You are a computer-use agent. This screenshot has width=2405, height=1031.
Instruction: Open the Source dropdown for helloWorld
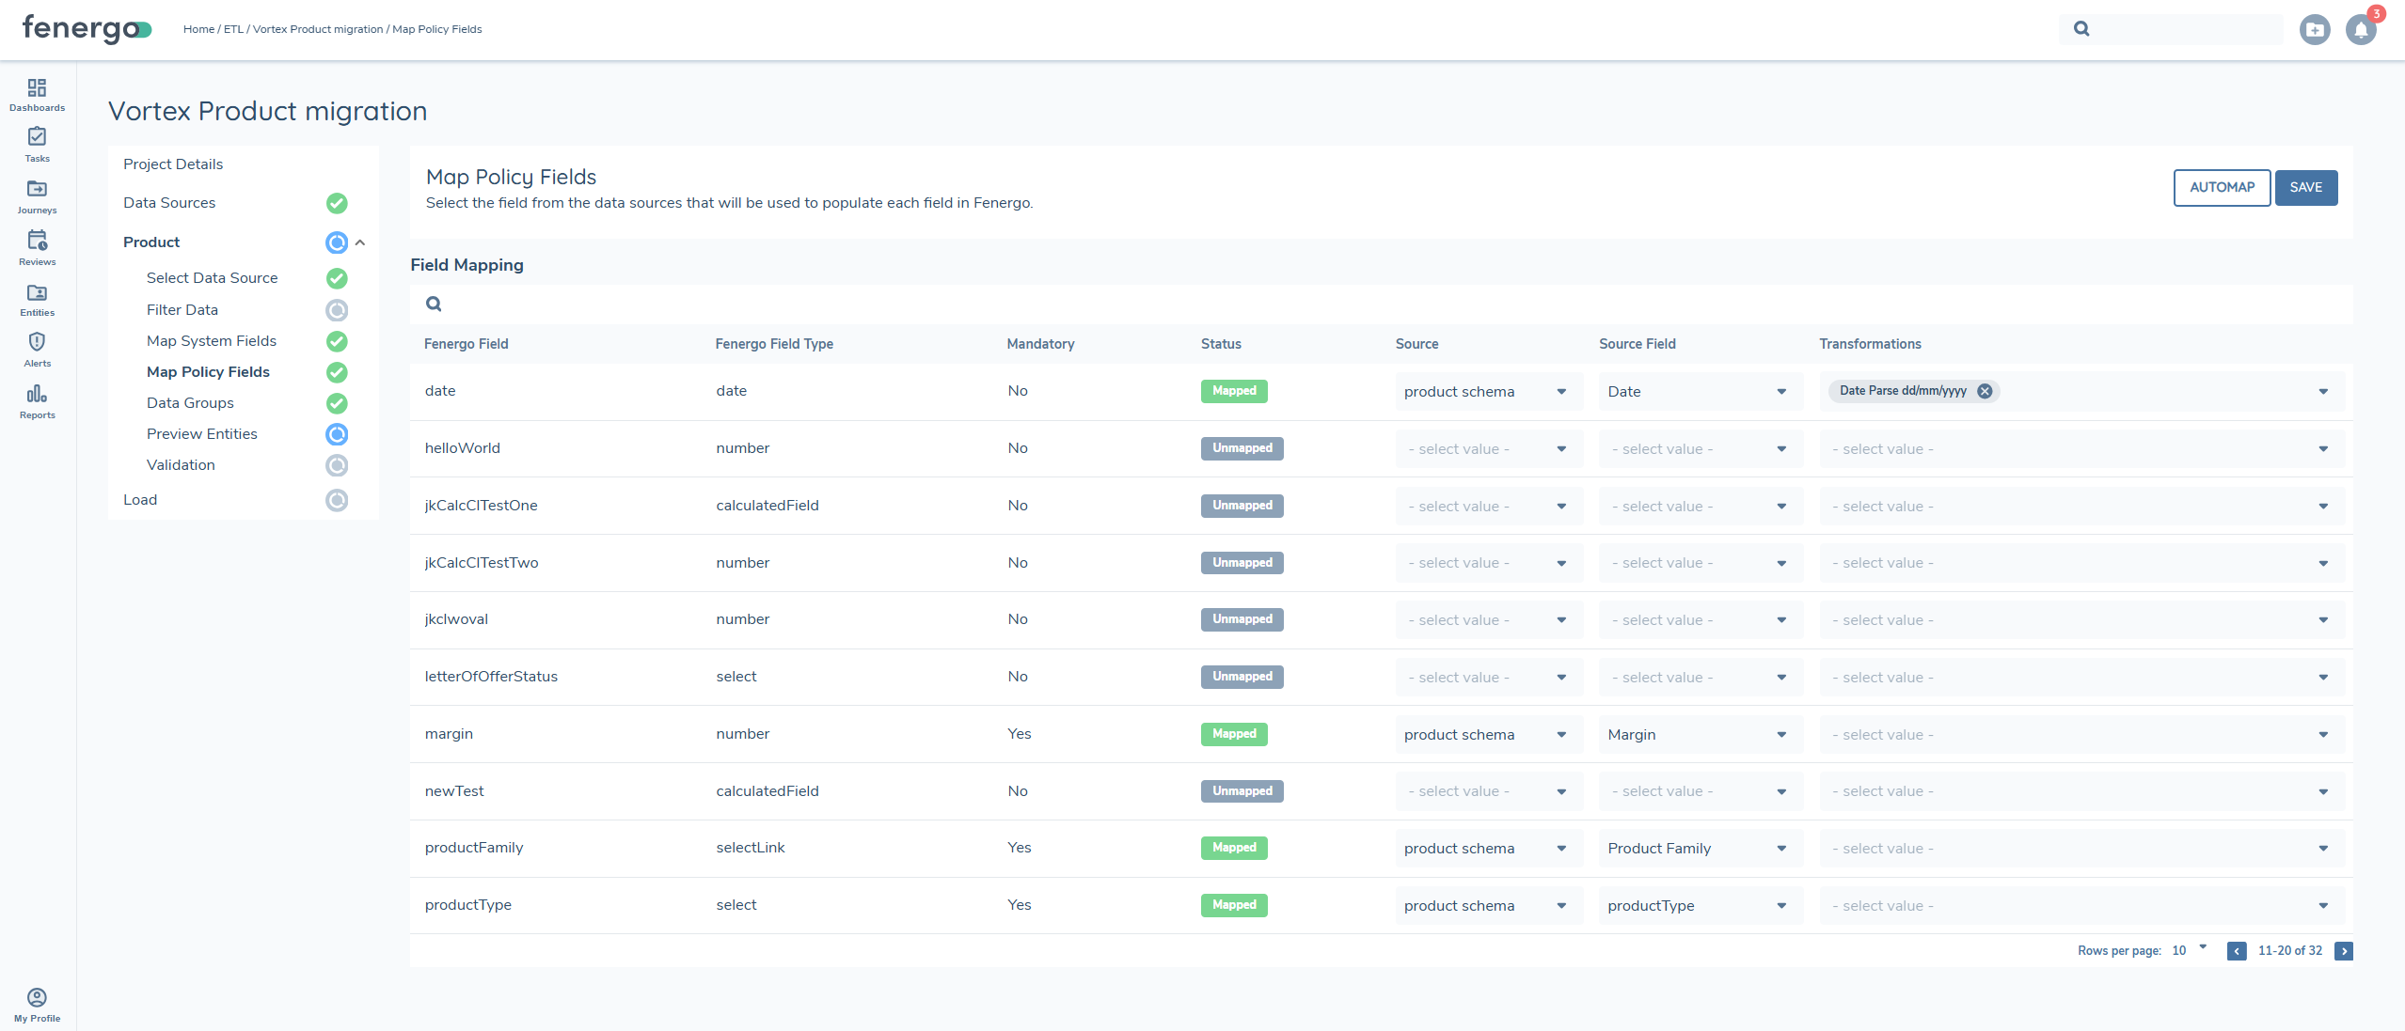coord(1486,448)
